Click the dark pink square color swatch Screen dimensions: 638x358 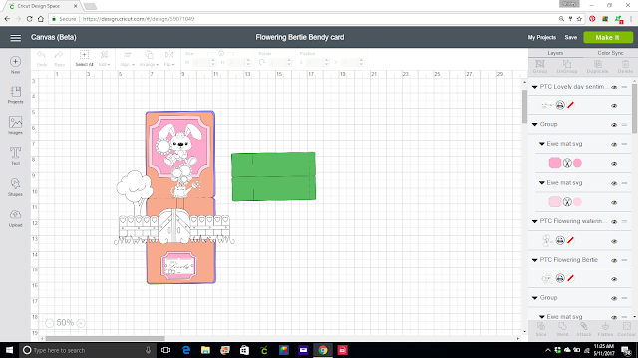point(555,163)
